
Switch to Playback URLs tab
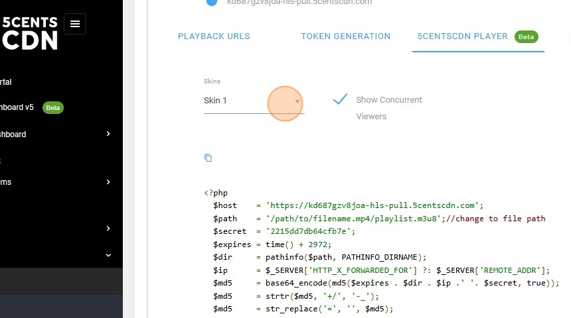point(214,36)
